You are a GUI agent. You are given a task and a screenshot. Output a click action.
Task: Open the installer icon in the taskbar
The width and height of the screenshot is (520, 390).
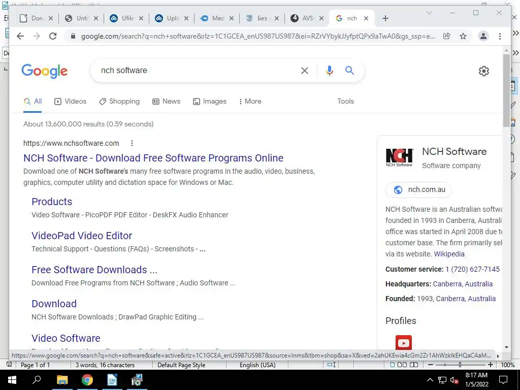(x=137, y=380)
